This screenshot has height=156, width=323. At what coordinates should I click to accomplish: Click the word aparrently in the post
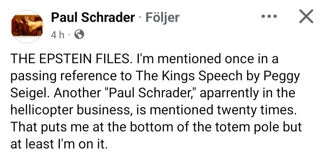pyautogui.click(x=229, y=93)
